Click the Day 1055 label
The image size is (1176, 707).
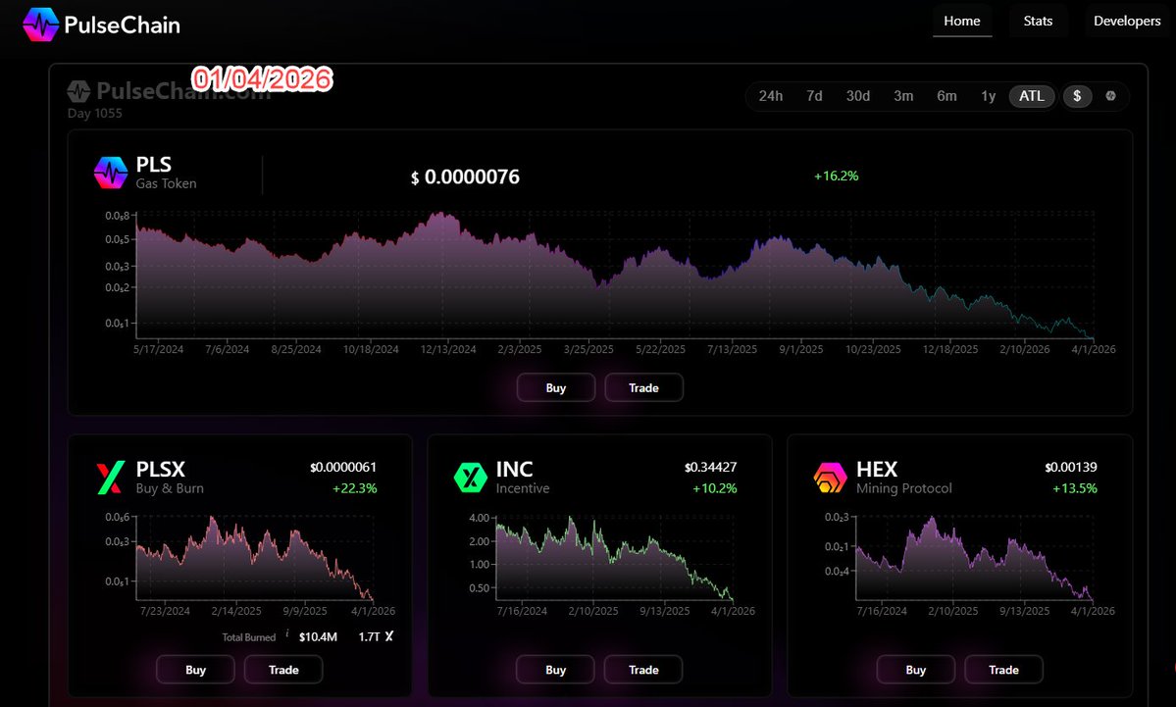(94, 113)
